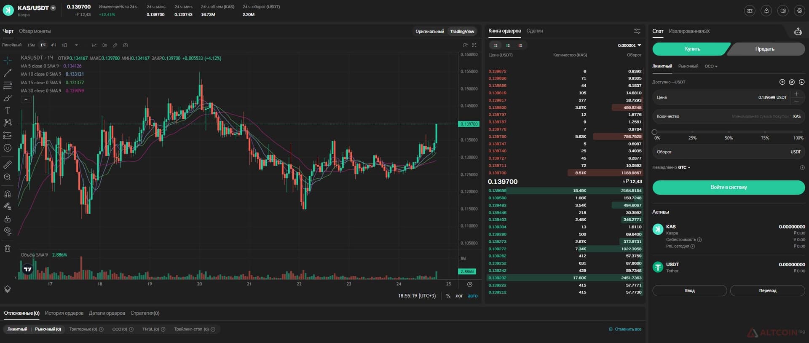The height and width of the screenshot is (343, 809).
Task: Open the emoji sticker tool
Action: 8,148
